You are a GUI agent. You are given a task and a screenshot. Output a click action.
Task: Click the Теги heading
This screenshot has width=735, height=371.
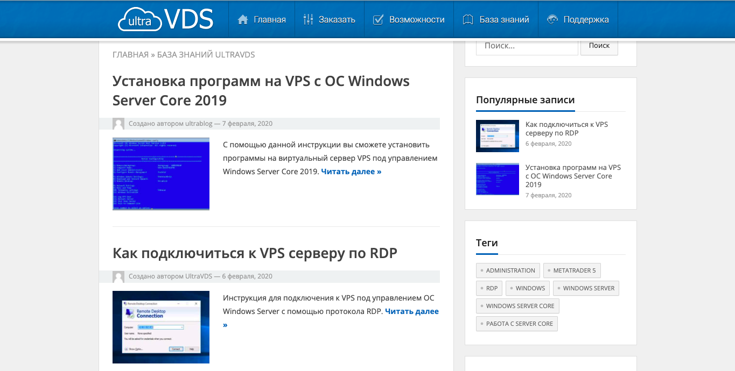[487, 243]
